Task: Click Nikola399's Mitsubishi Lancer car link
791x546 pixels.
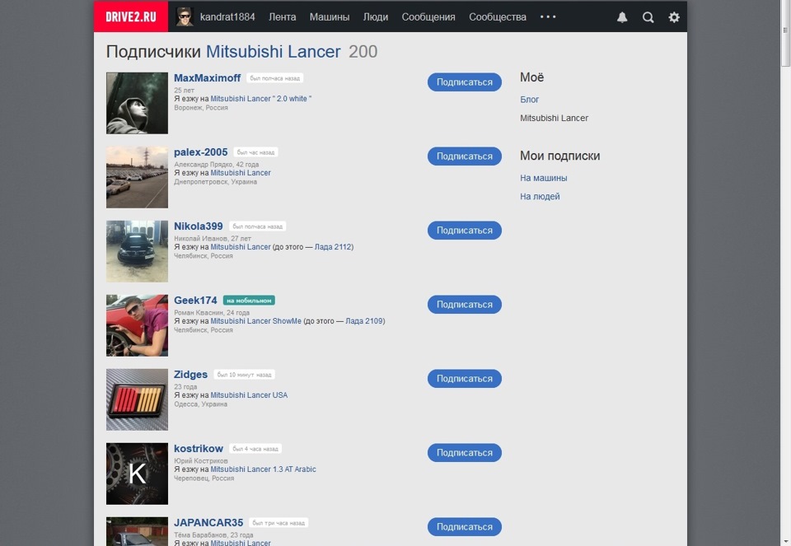Action: click(x=241, y=247)
